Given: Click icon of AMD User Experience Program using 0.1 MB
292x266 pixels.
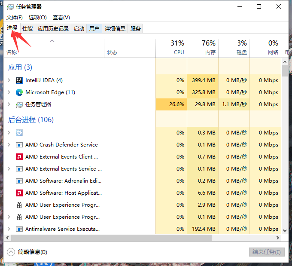Looking at the screenshot, I should tap(19, 217).
